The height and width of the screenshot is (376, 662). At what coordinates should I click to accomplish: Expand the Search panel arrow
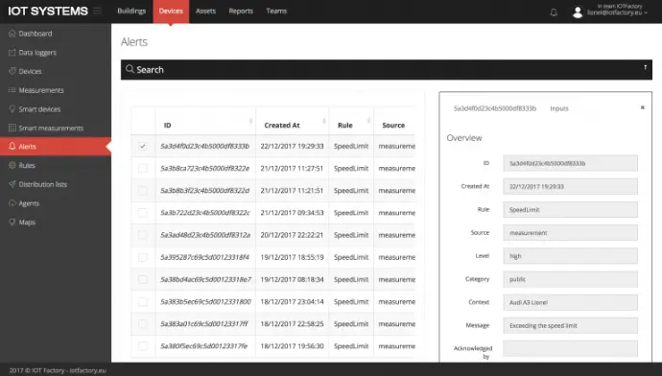coord(645,67)
